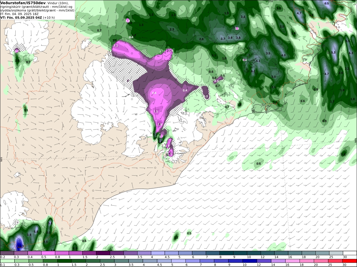Click the 5.3 precipitation value on the map

pyautogui.click(x=333, y=52)
